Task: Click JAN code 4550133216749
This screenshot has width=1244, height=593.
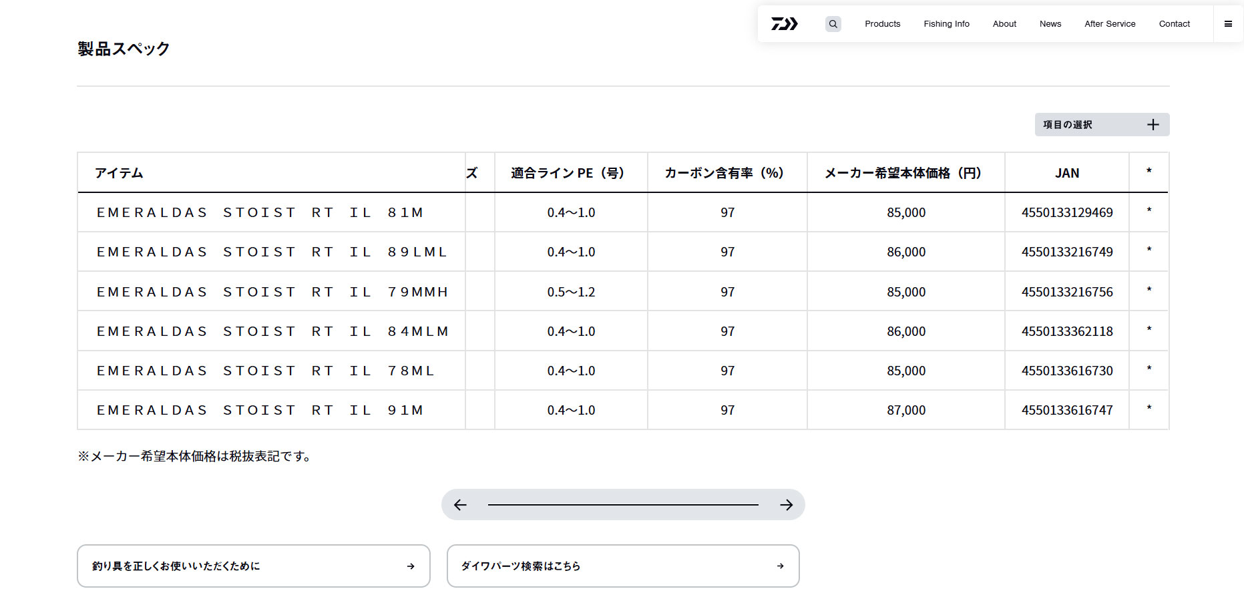Action: point(1067,252)
